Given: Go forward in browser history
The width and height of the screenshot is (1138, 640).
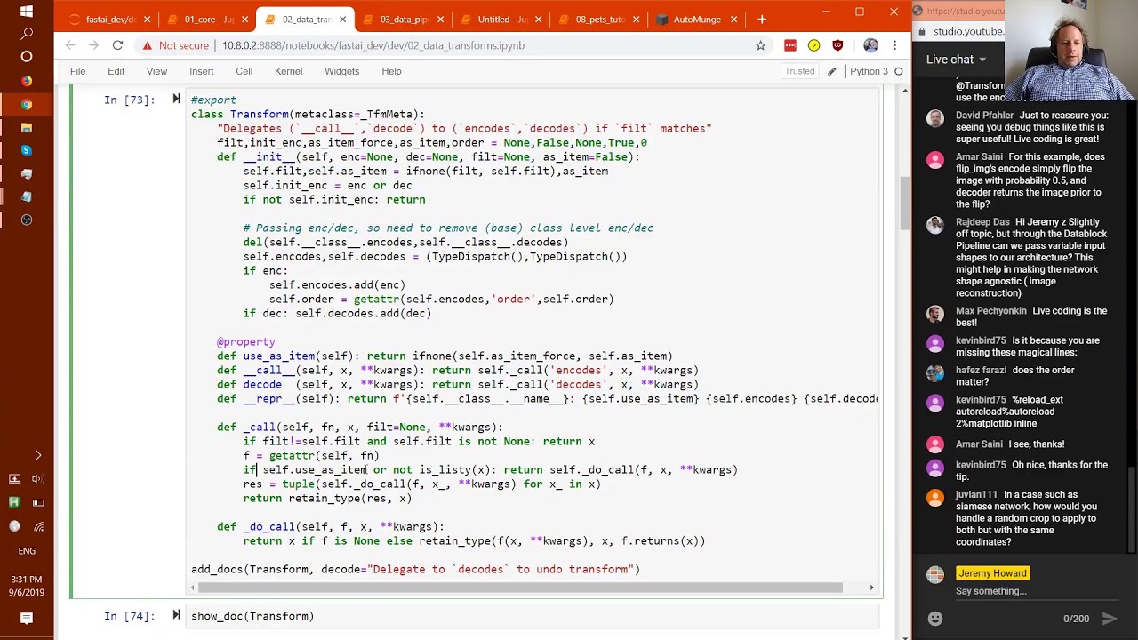Looking at the screenshot, I should tap(94, 45).
